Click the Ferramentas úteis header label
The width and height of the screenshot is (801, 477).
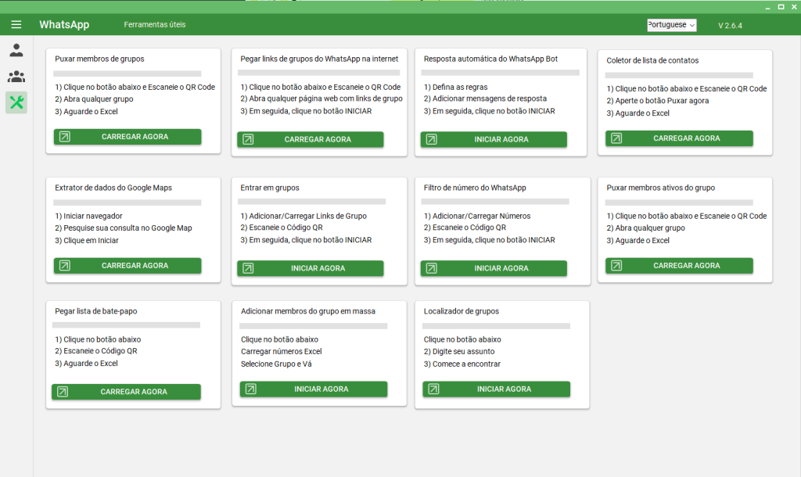(155, 24)
